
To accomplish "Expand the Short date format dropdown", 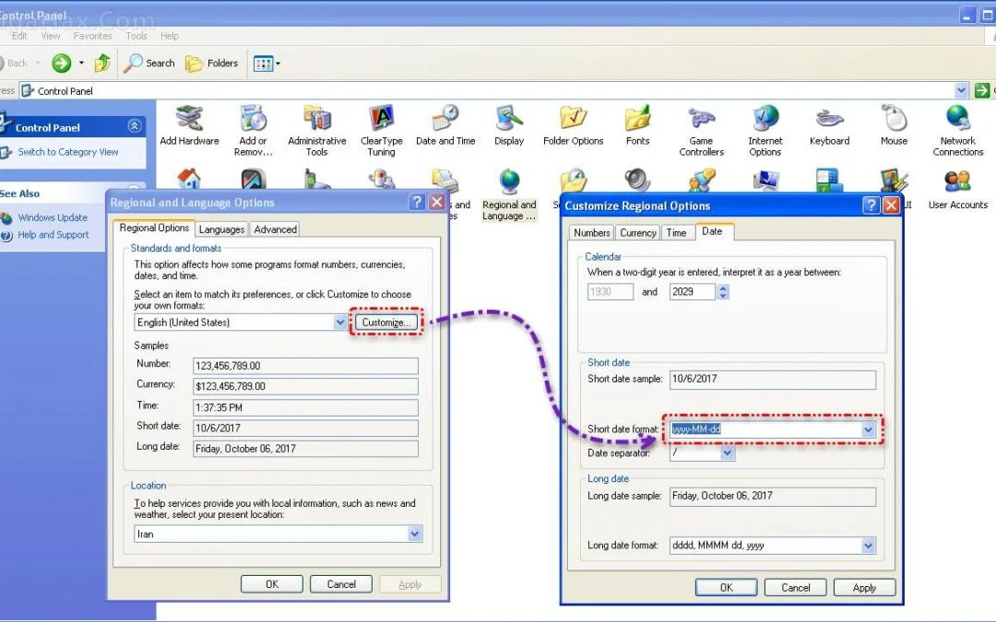I will pyautogui.click(x=868, y=429).
